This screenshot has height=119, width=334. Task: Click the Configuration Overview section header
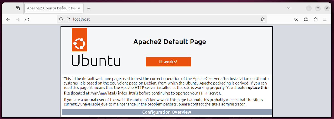point(166,112)
